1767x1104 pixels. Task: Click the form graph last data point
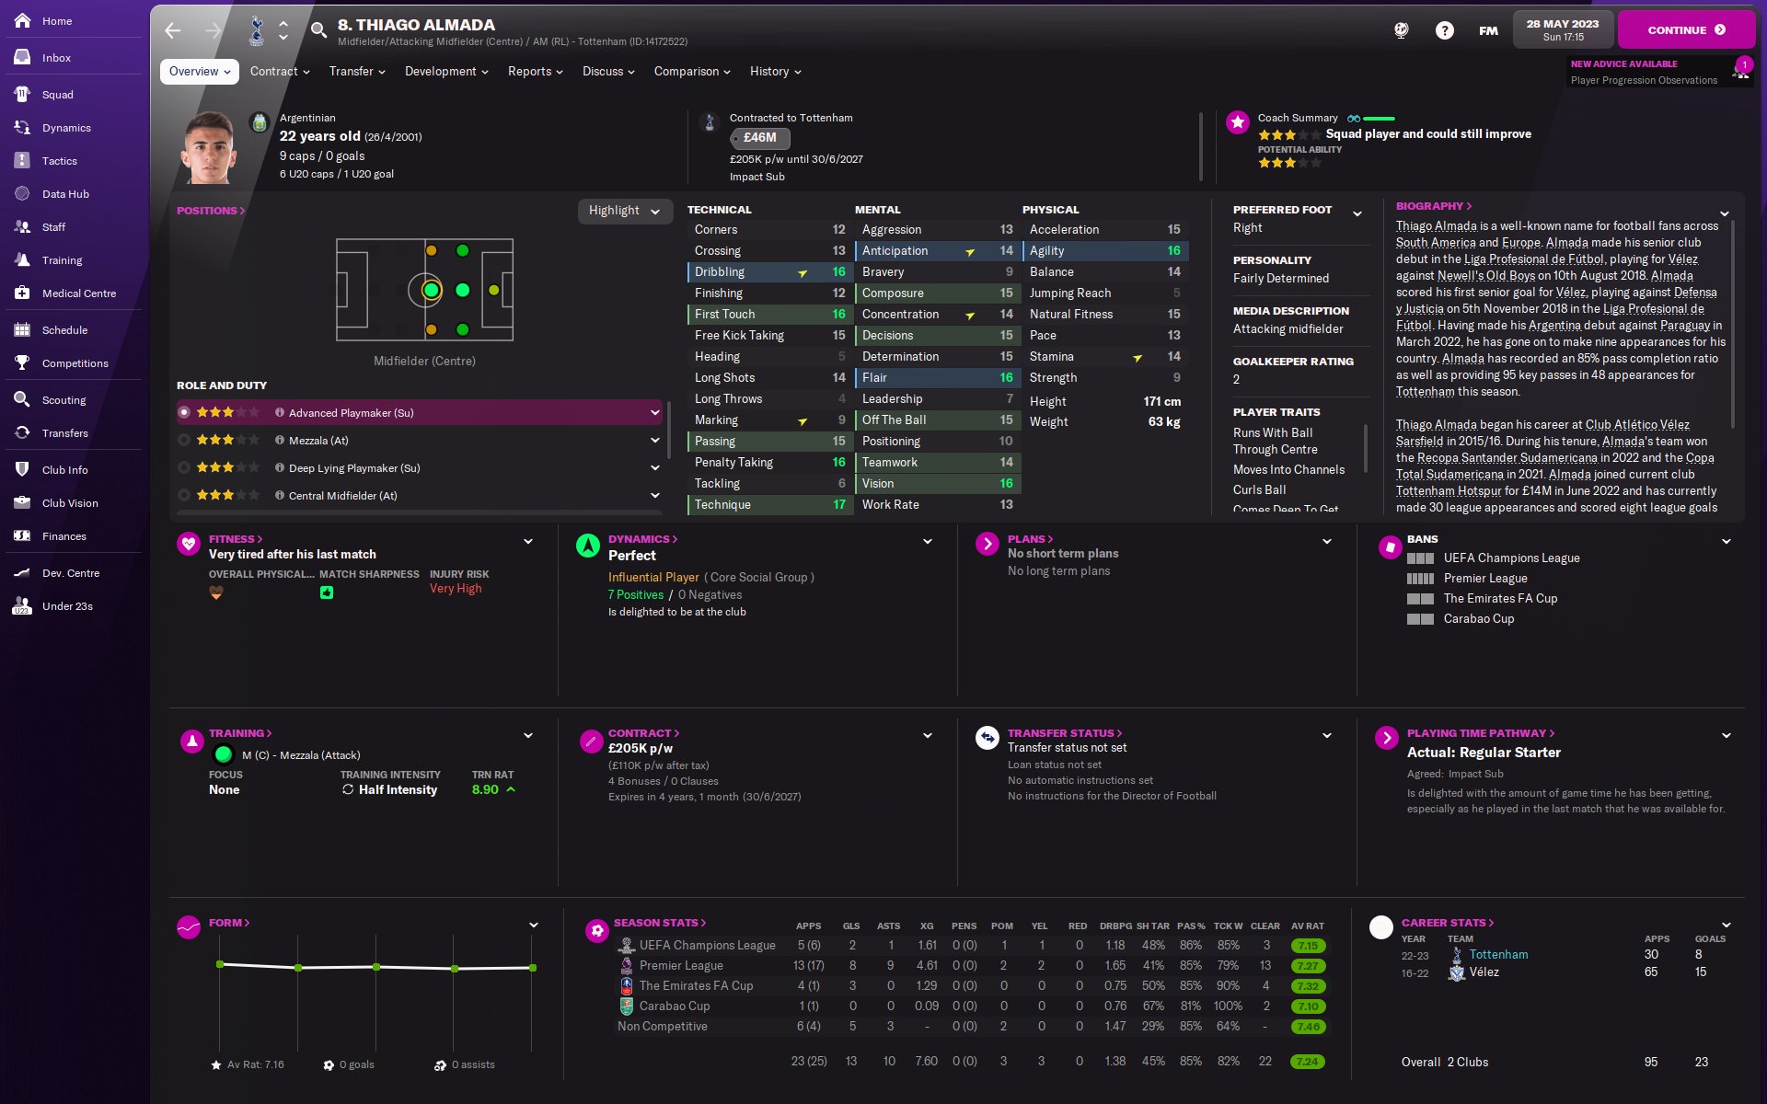point(533,968)
